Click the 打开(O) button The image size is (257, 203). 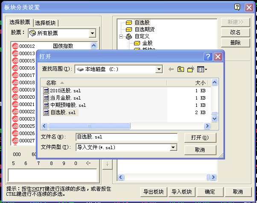[200, 138]
